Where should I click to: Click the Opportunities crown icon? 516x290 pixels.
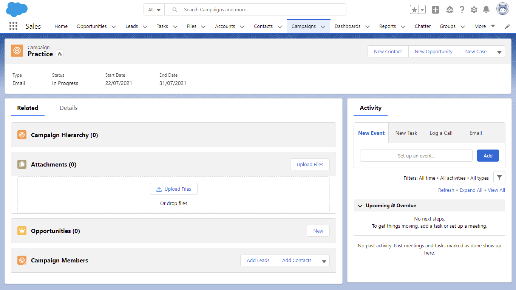[x=22, y=231]
